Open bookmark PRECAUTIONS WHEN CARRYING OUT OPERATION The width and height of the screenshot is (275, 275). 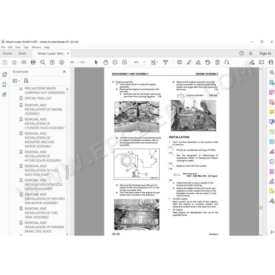click(44, 90)
